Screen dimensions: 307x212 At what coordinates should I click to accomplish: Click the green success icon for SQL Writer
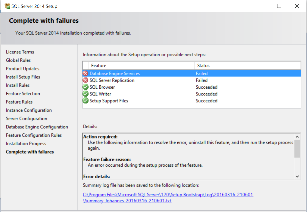point(86,94)
